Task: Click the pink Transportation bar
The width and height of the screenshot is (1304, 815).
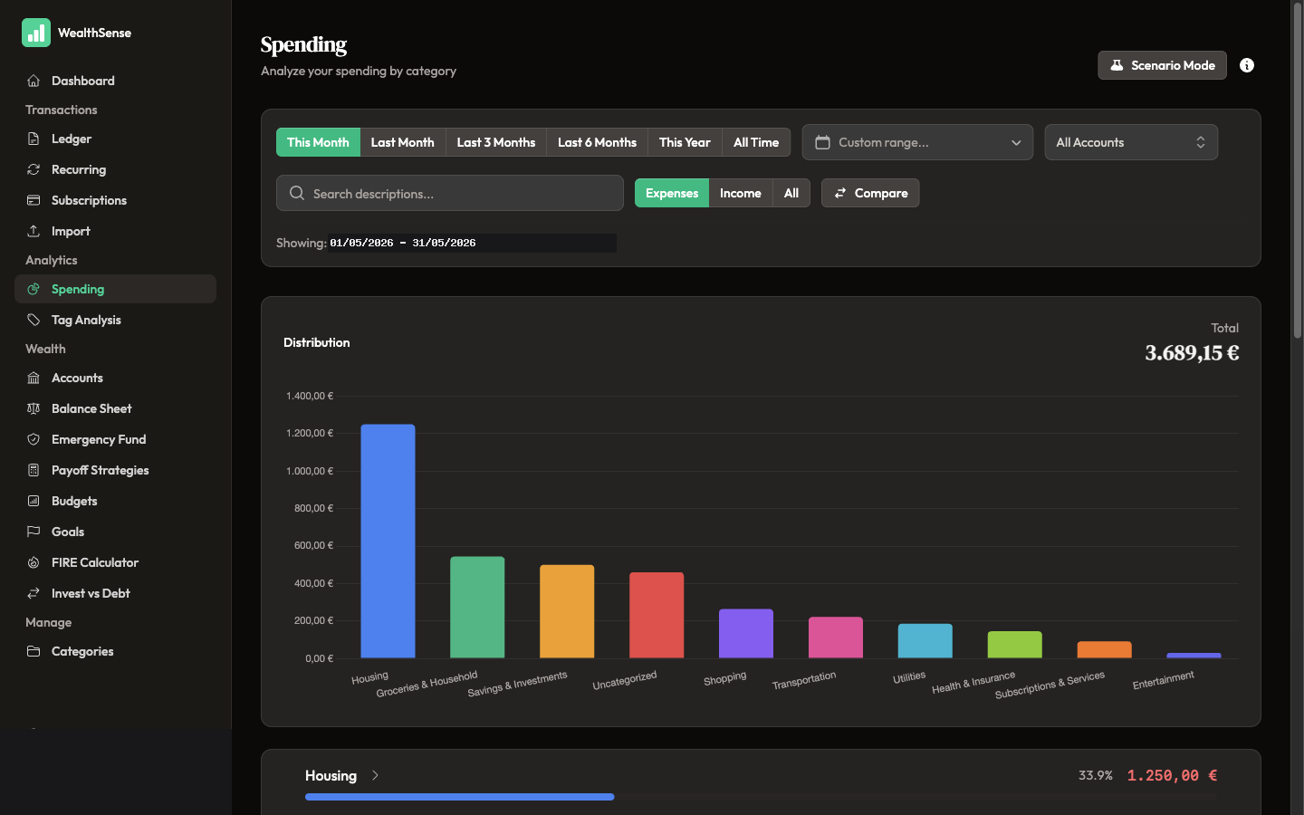Action: 836,638
